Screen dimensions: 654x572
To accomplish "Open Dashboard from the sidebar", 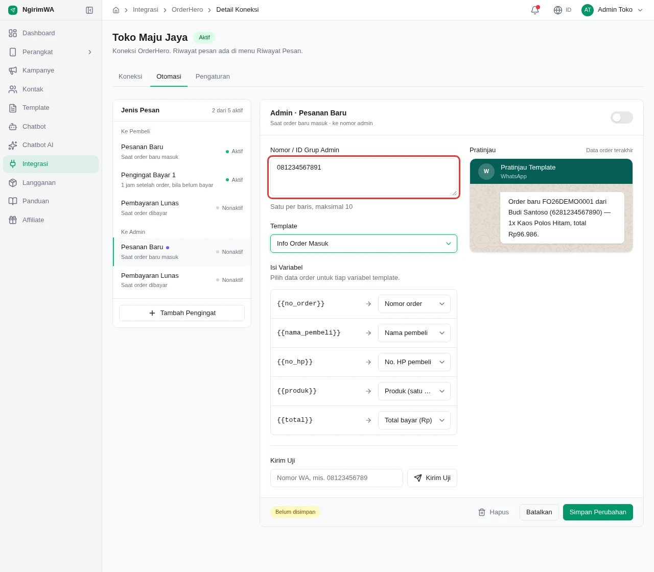I will click(x=51, y=33).
